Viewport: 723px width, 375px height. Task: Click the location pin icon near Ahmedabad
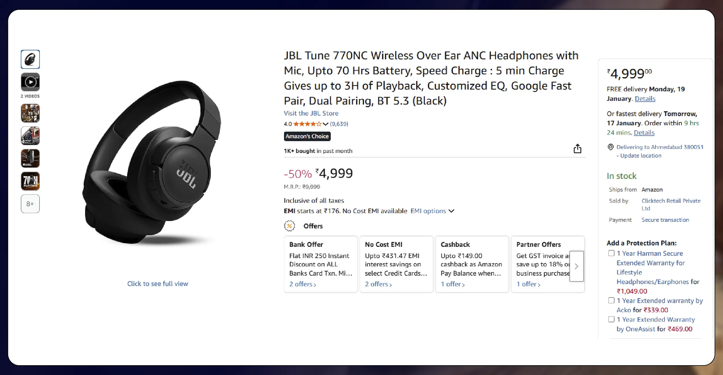610,147
